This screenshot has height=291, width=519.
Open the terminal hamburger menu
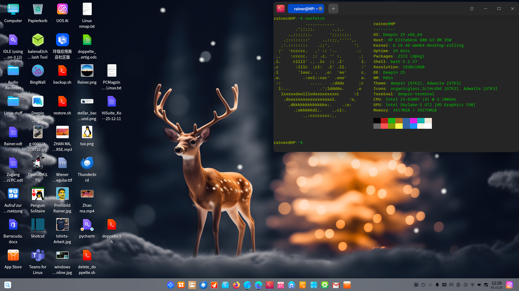(472, 9)
